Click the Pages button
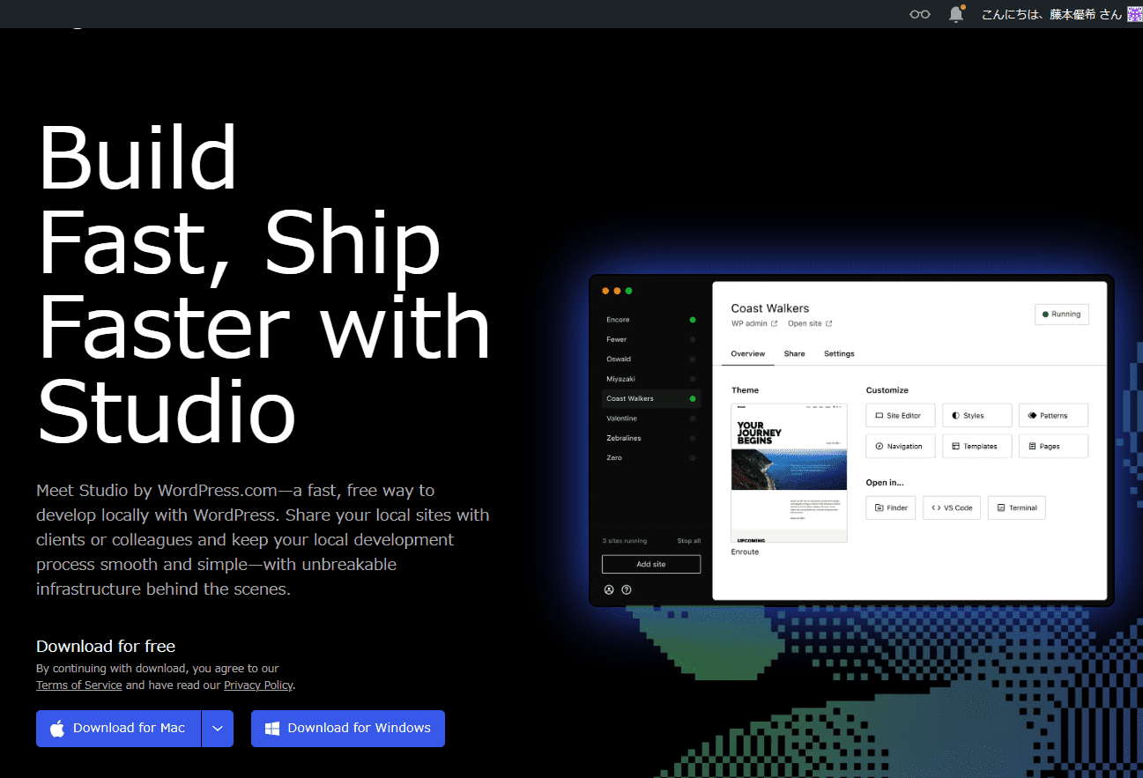Image resolution: width=1143 pixels, height=778 pixels. click(1053, 447)
